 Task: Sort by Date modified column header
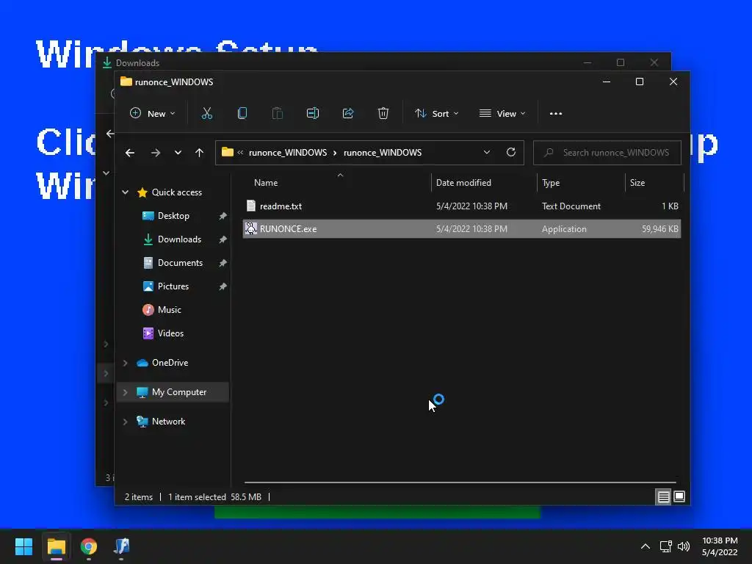pos(463,183)
